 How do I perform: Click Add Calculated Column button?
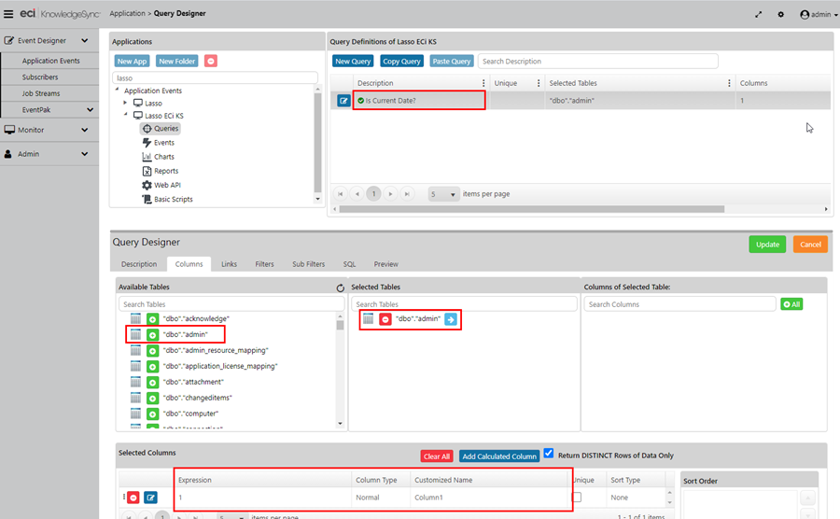[499, 456]
